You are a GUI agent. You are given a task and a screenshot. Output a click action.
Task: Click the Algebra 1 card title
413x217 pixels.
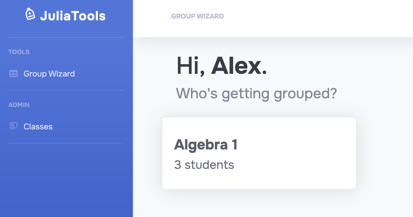(206, 145)
